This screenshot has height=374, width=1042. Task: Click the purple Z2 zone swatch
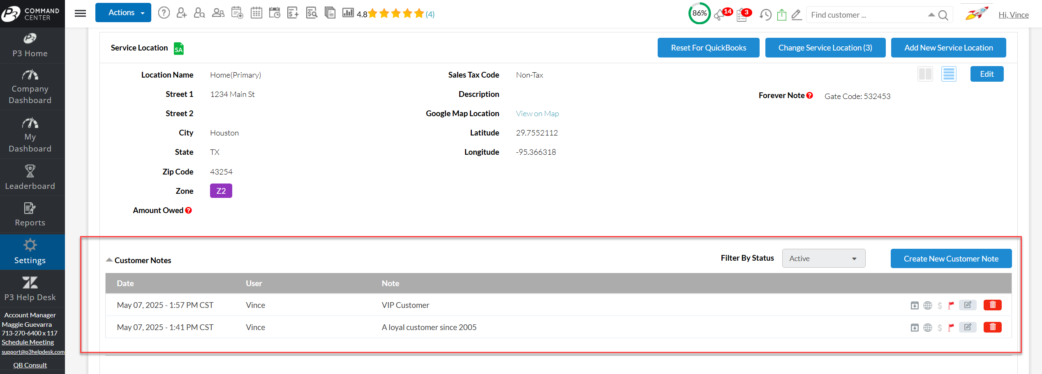221,191
